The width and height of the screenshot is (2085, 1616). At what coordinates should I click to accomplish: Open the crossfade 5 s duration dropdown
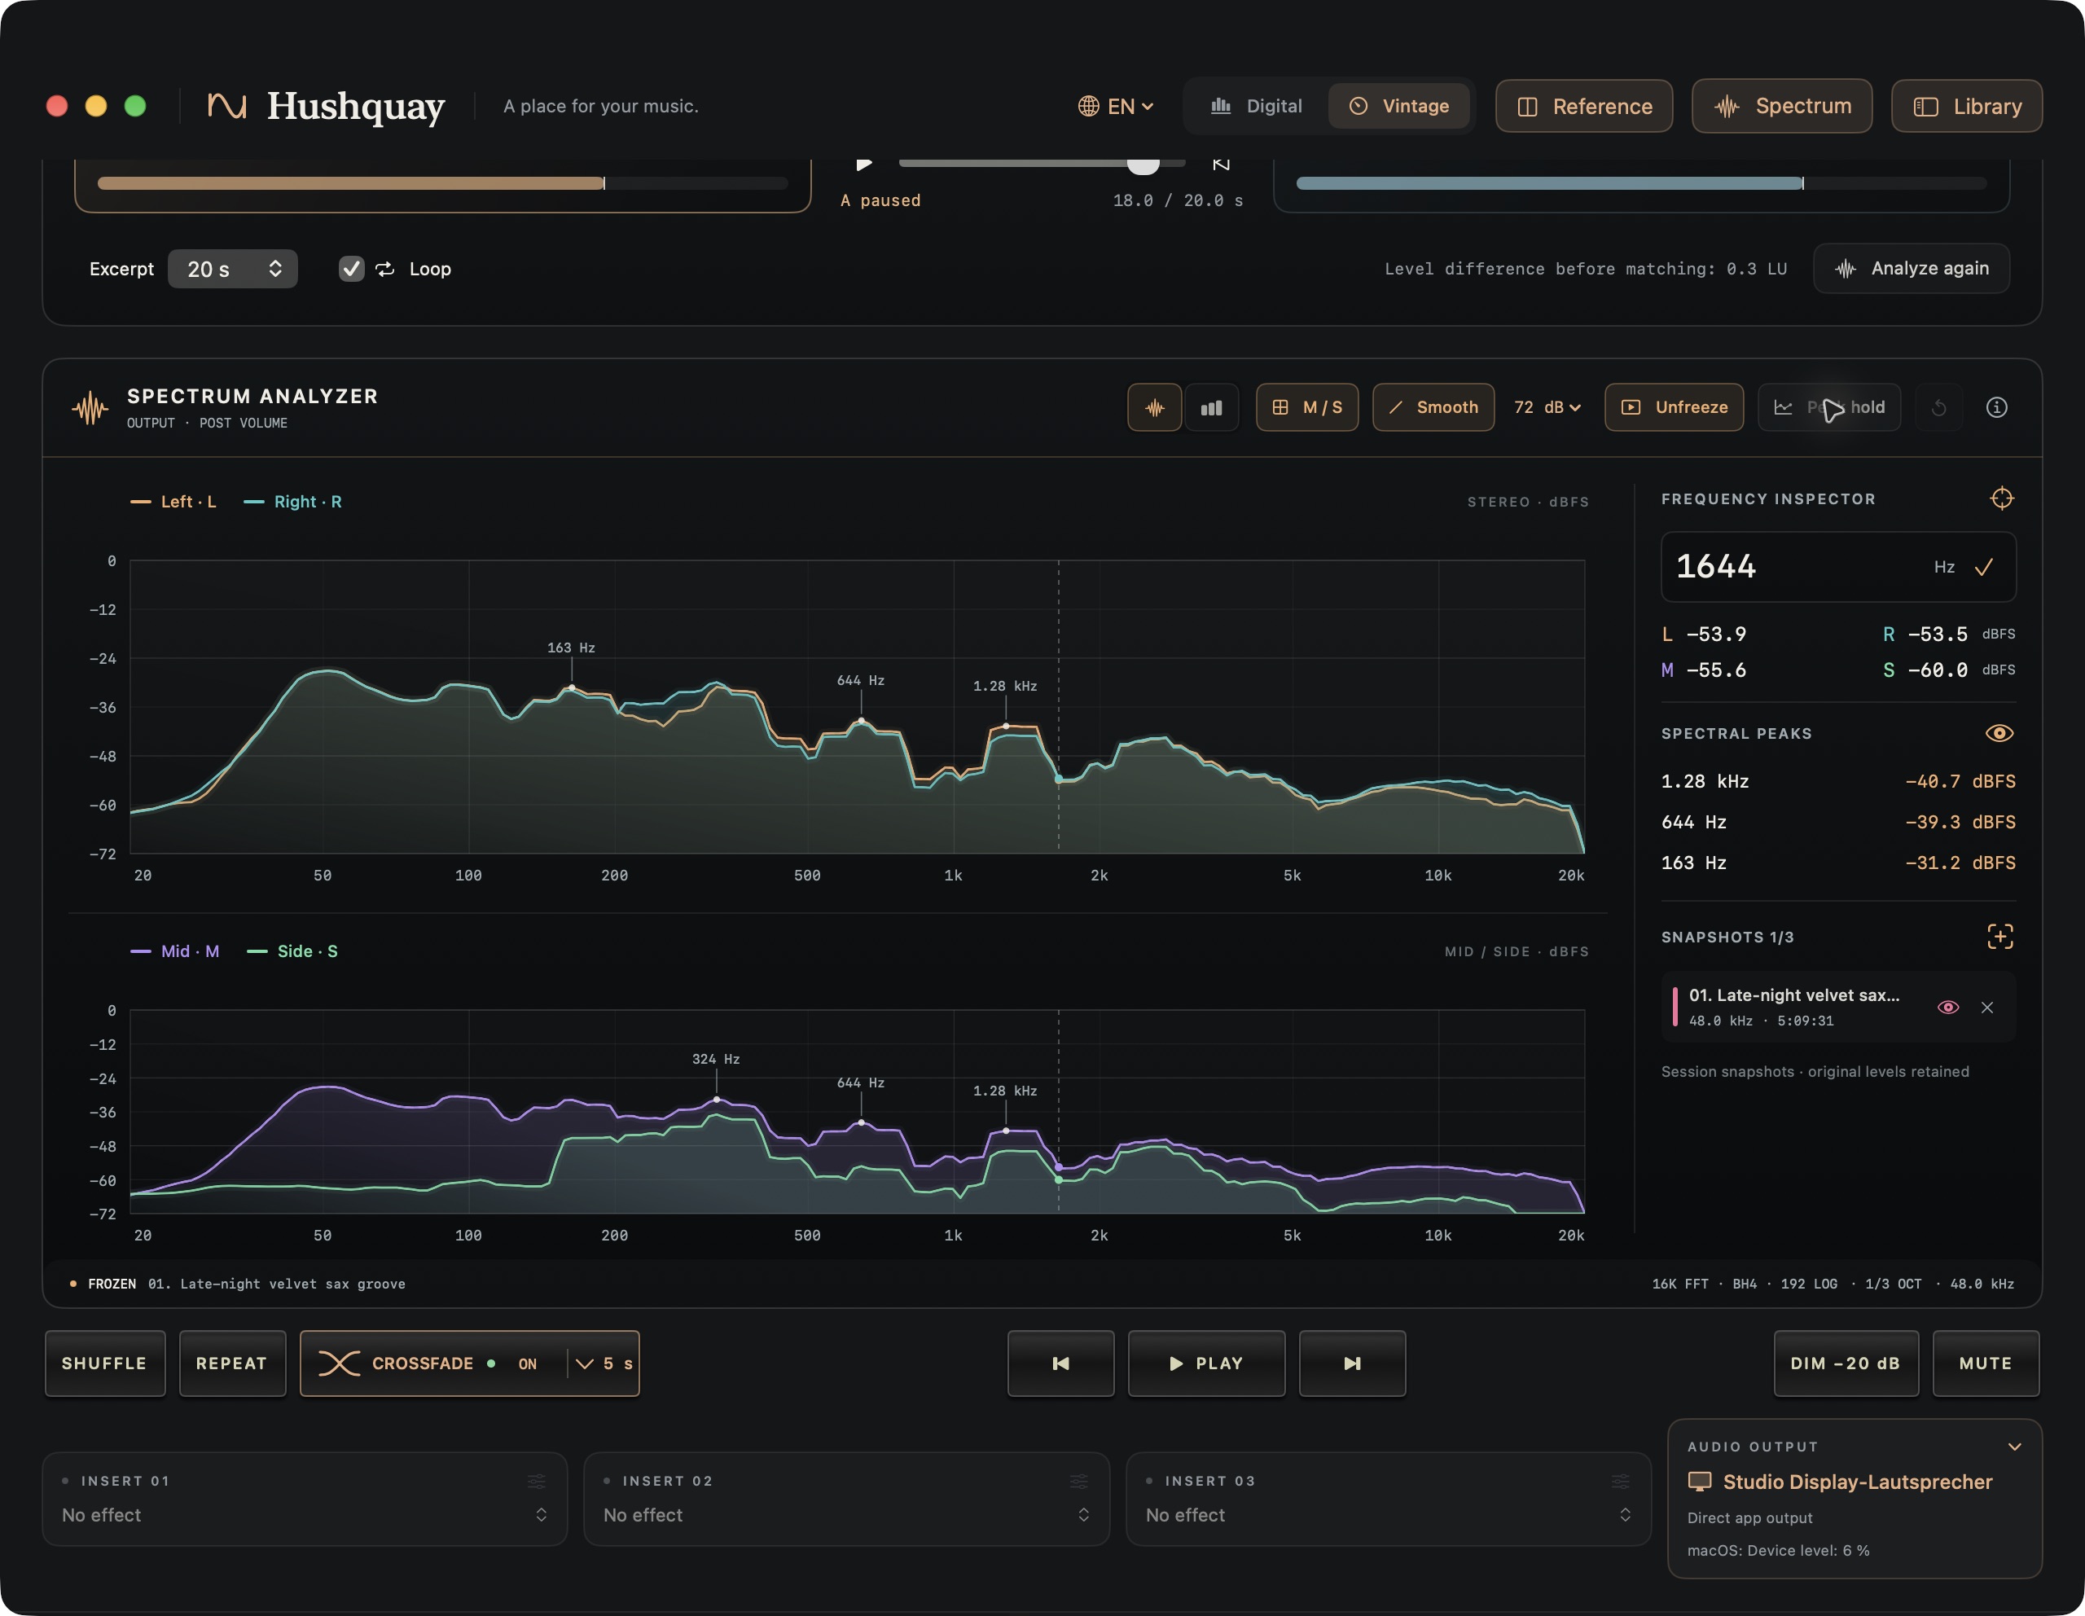pos(604,1363)
